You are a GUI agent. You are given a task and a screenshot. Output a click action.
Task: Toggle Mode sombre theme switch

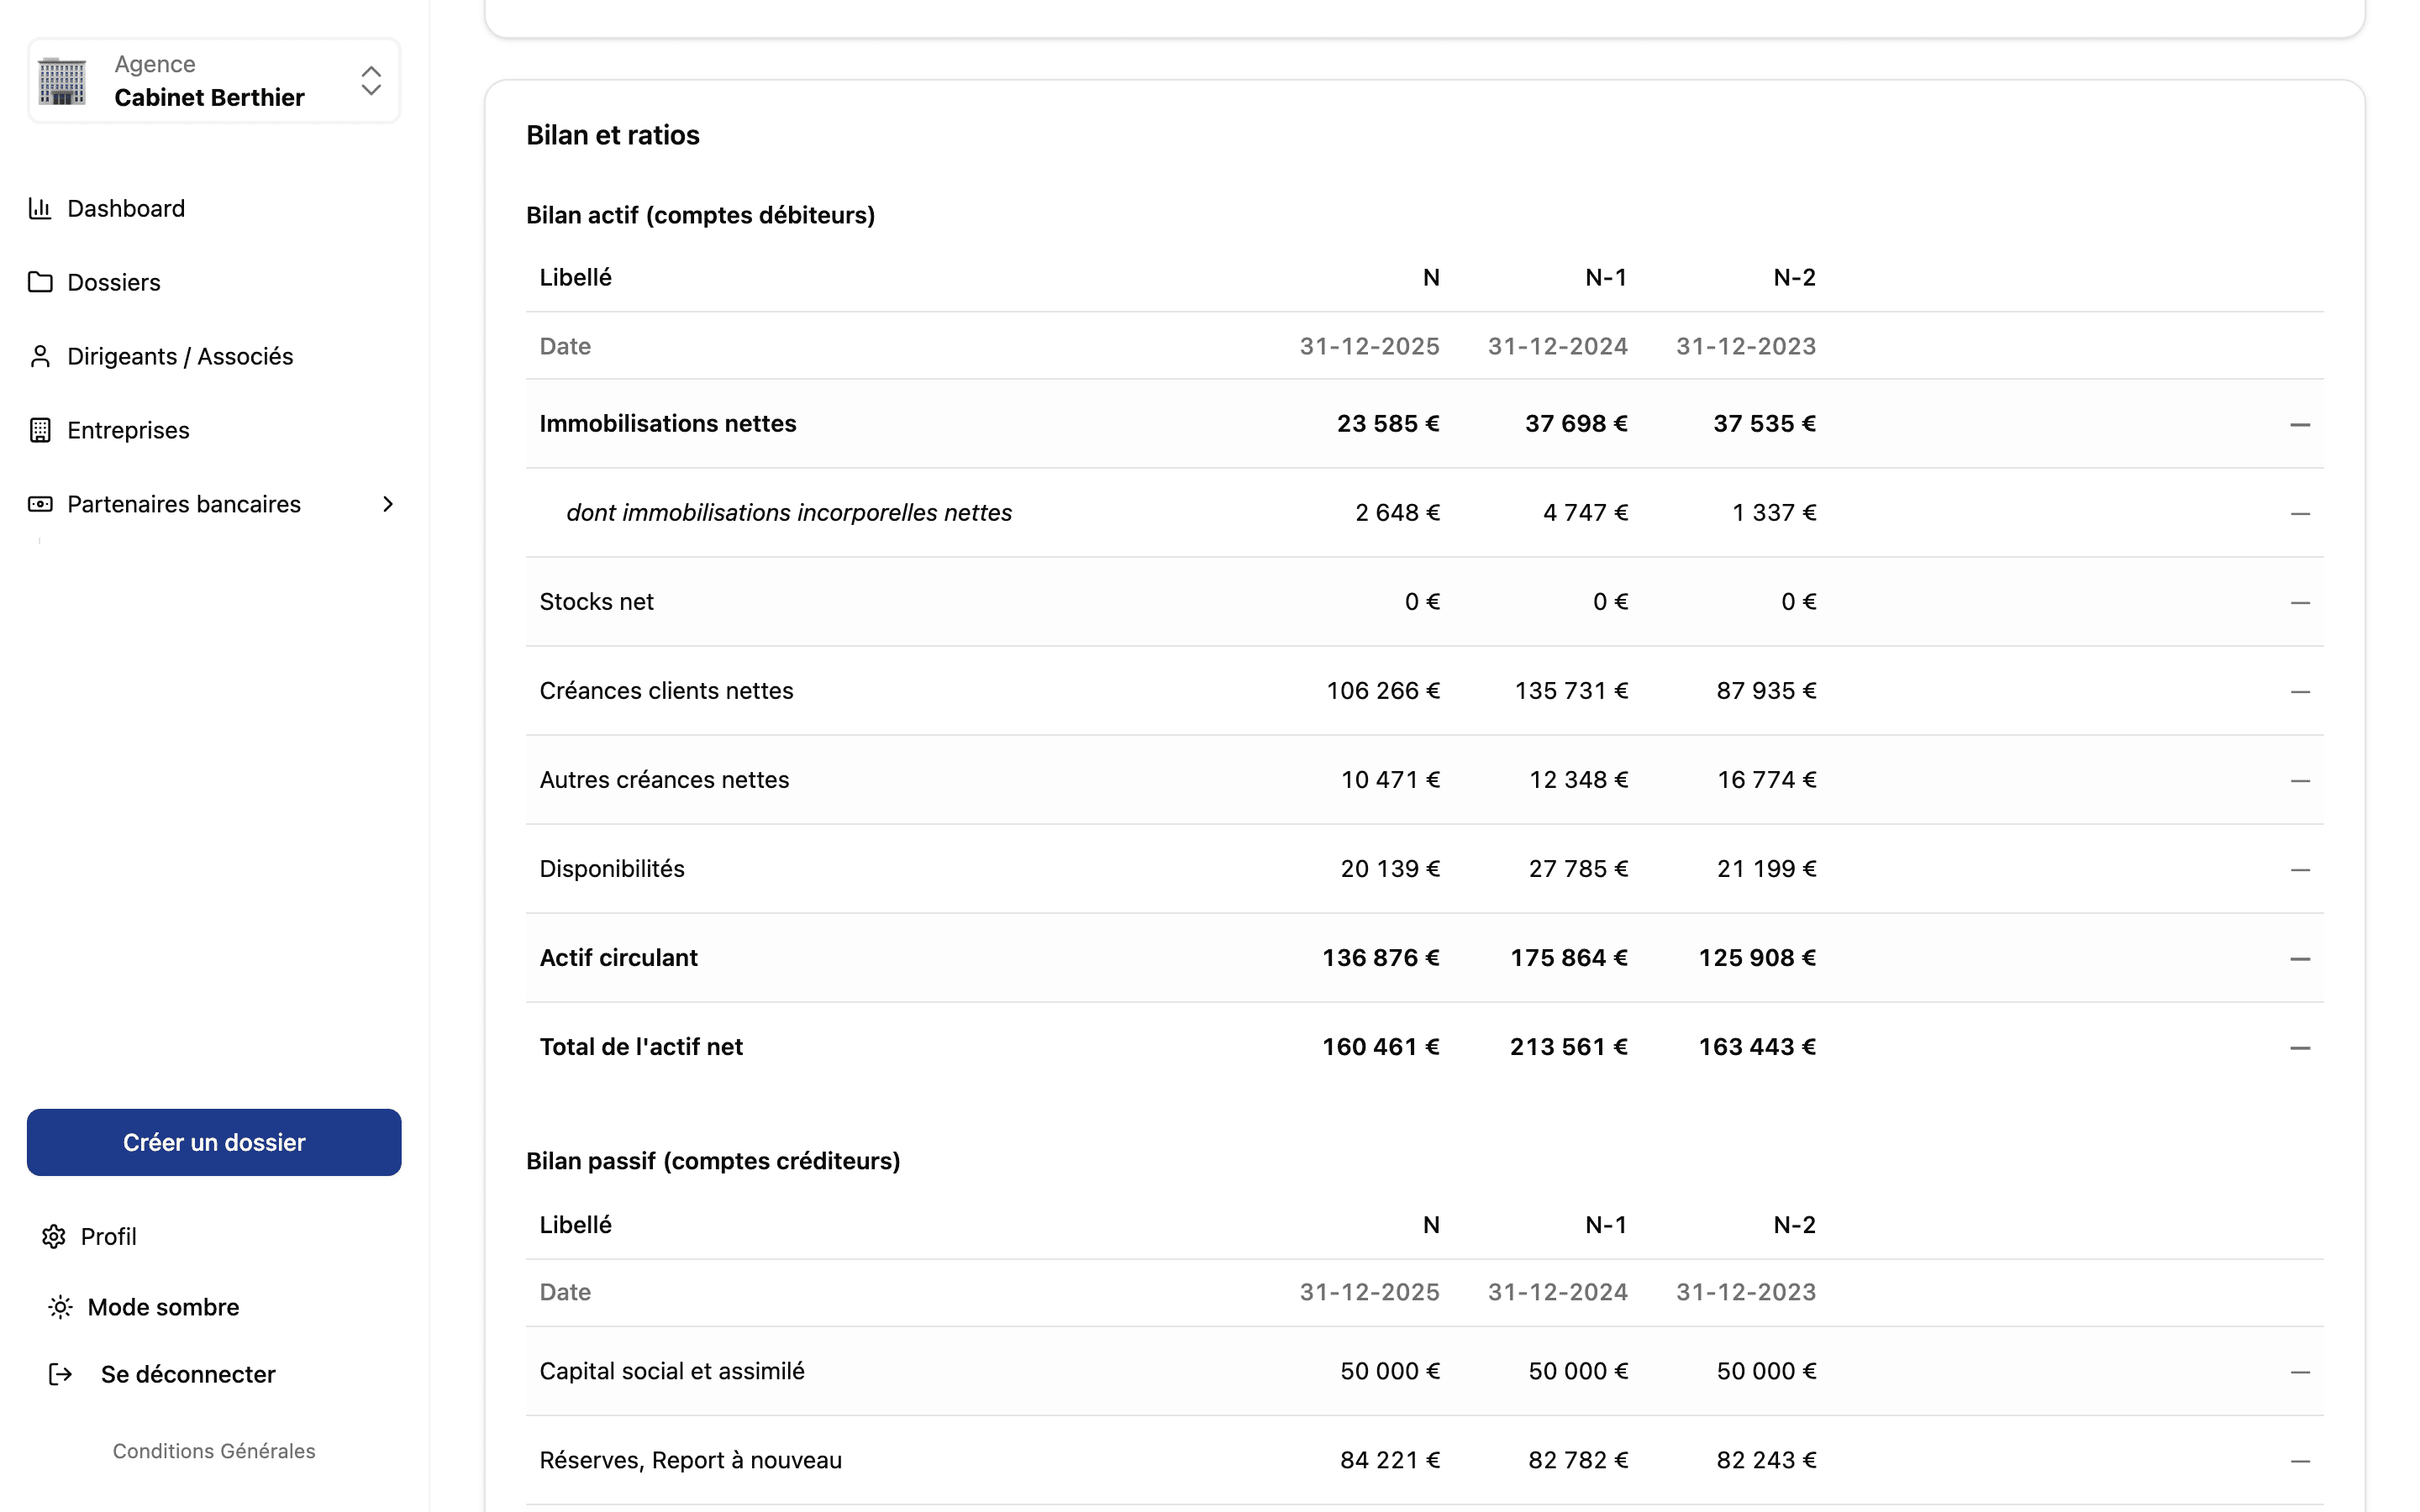click(x=143, y=1307)
